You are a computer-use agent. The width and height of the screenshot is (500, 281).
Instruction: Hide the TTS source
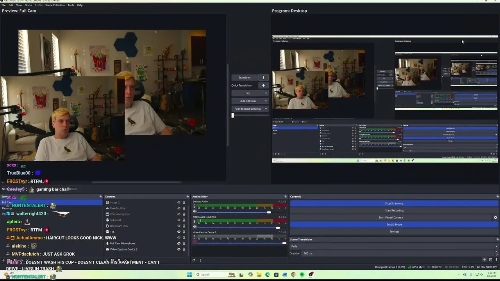pos(179,232)
